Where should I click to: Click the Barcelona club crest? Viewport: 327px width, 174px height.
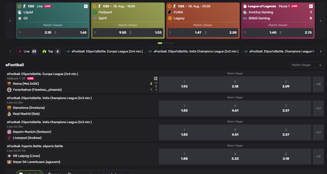[9, 108]
